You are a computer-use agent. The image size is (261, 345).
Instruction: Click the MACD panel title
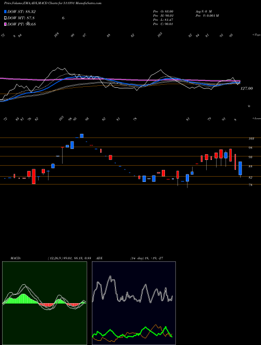[16, 258]
